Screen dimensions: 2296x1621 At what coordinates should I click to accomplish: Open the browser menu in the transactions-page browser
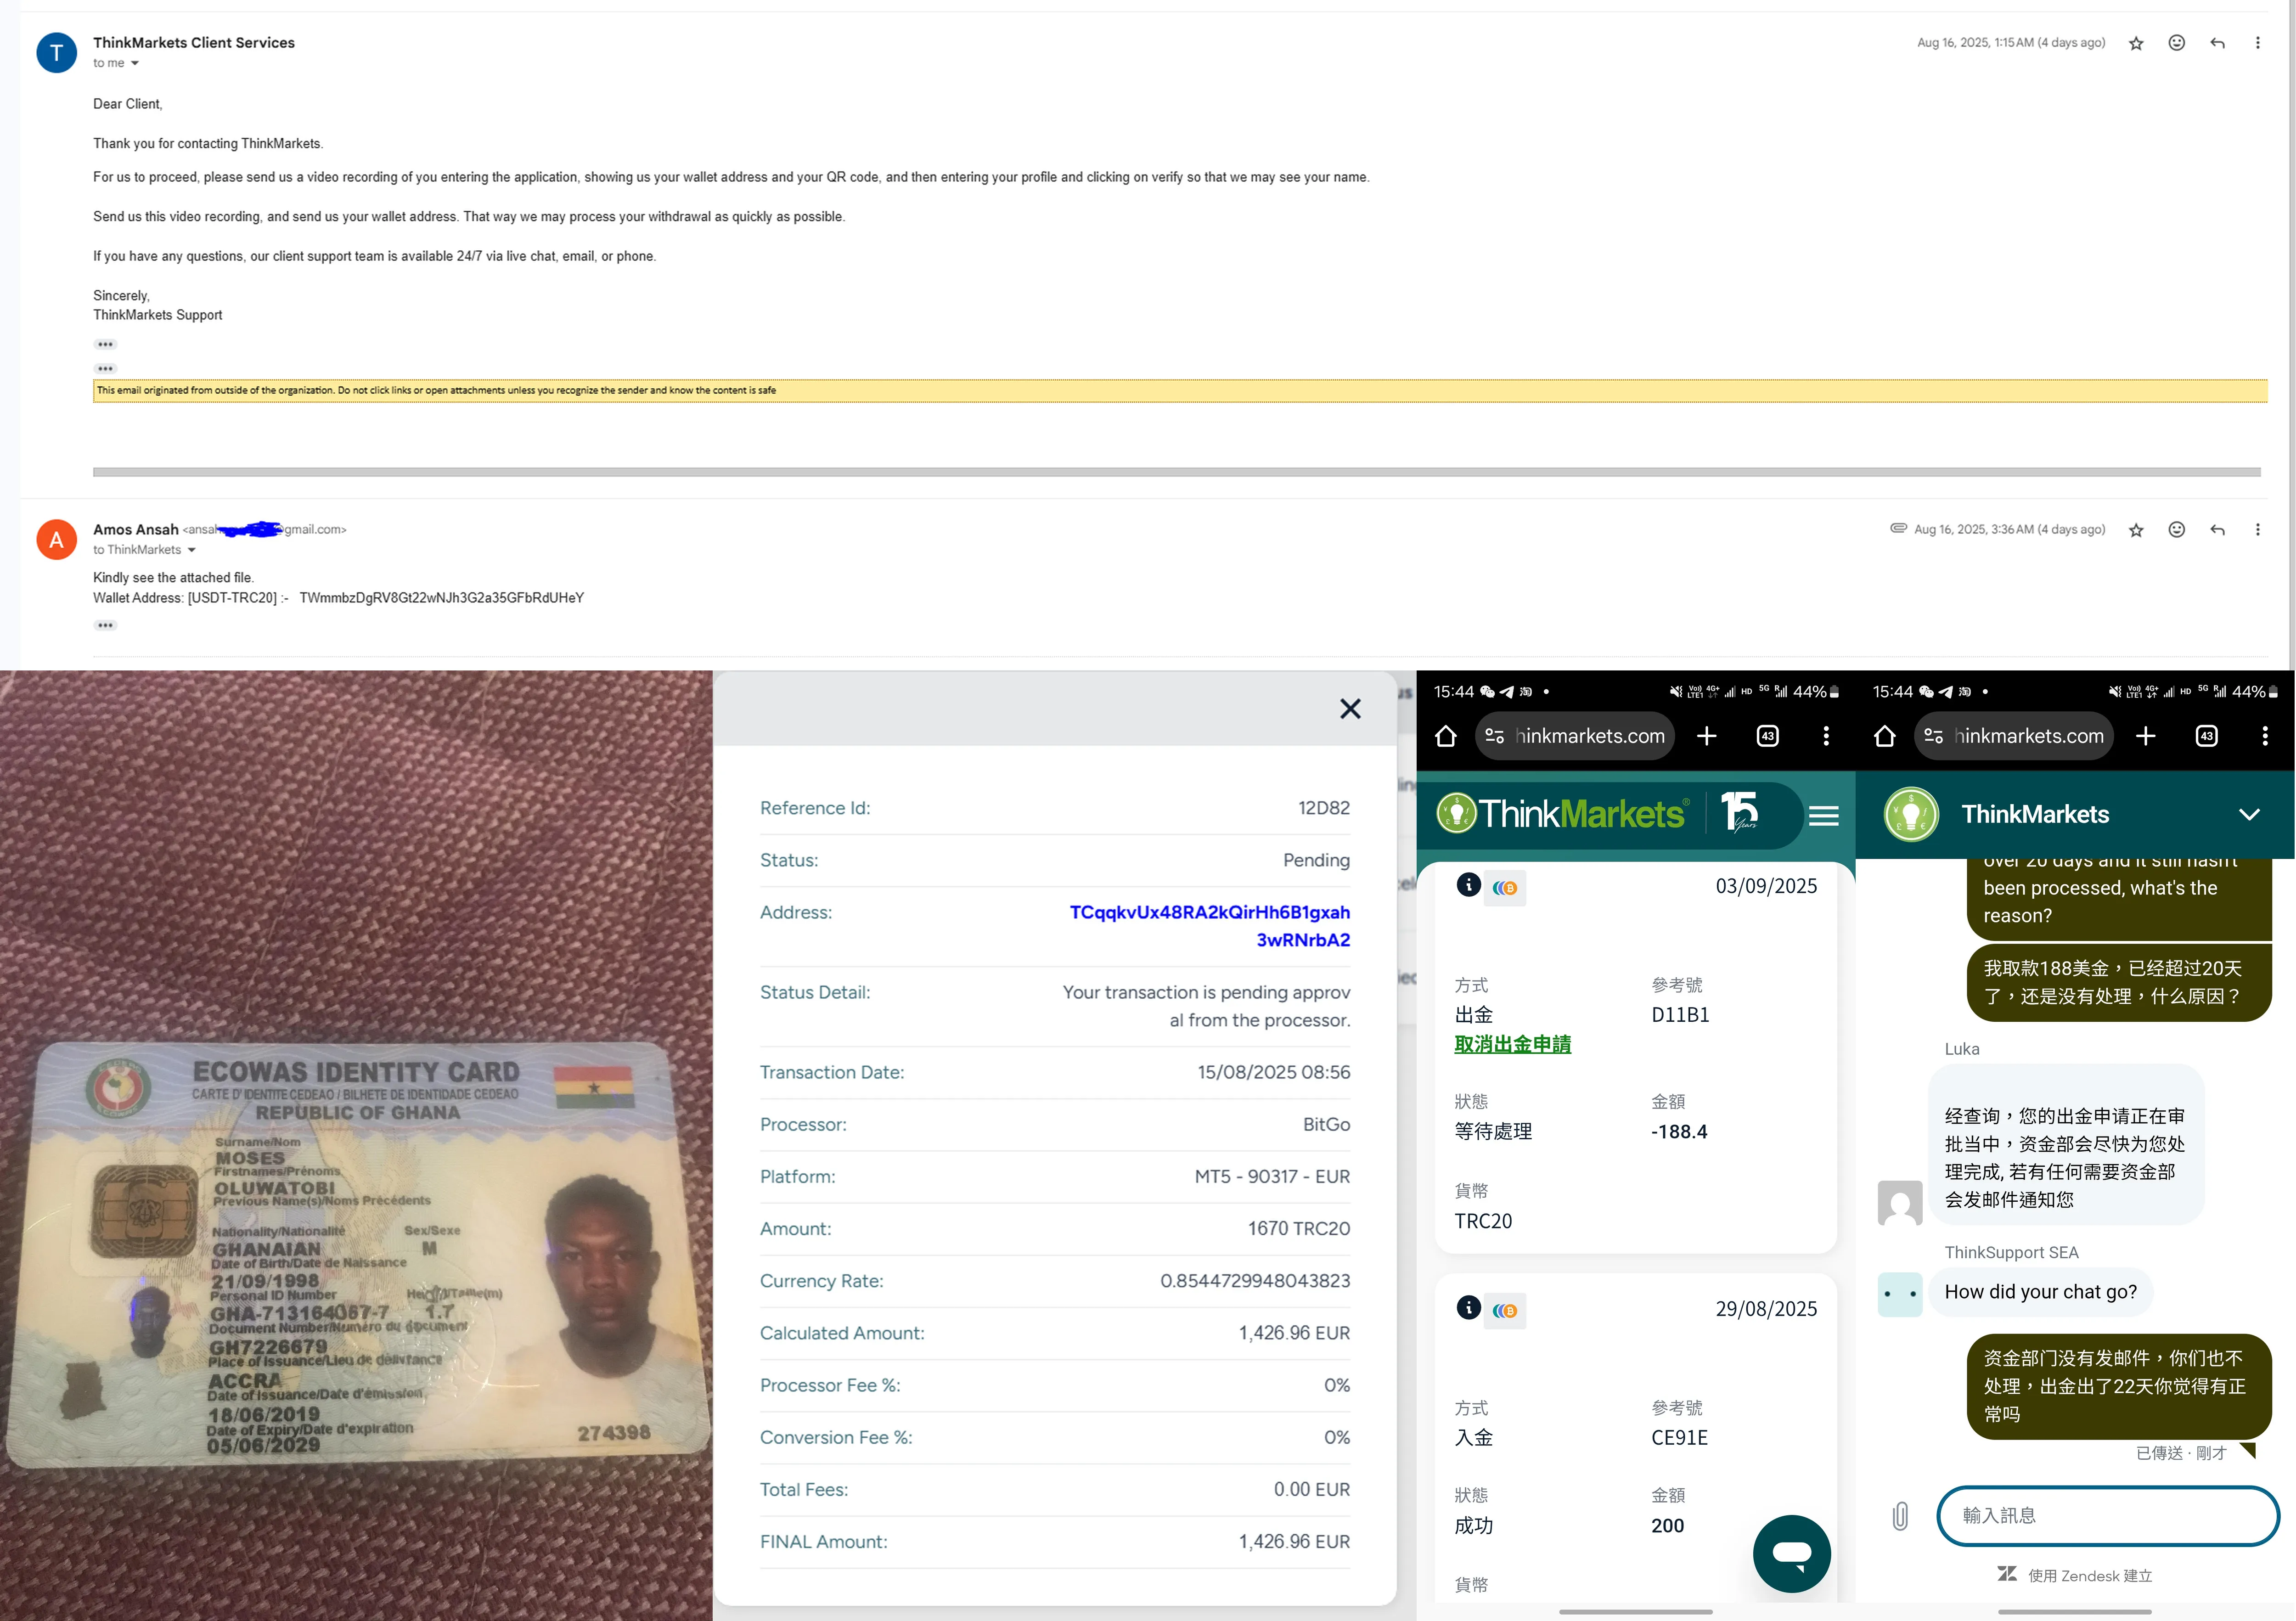pyautogui.click(x=1826, y=737)
